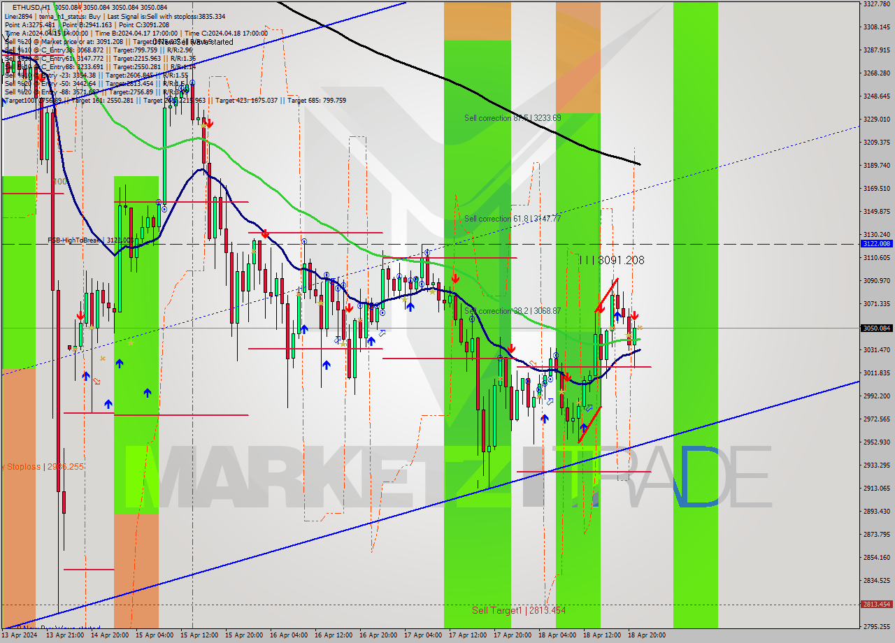895x643 pixels.
Task: Click 'Sell correction 38.2 | 3068.87' label
Action: [513, 311]
